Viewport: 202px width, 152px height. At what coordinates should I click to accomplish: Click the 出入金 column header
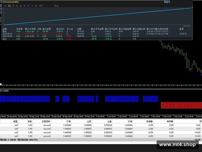click(x=70, y=29)
